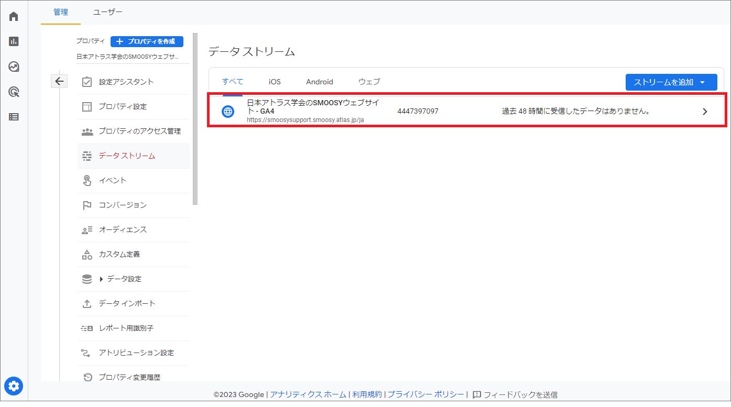Open 設定アシスタント in property menu
This screenshot has width=731, height=407.
click(x=126, y=82)
